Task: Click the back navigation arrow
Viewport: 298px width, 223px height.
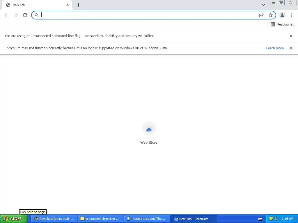Action: (6, 15)
